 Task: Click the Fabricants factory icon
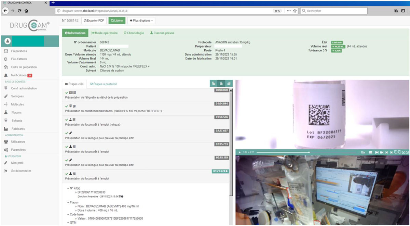[5, 129]
